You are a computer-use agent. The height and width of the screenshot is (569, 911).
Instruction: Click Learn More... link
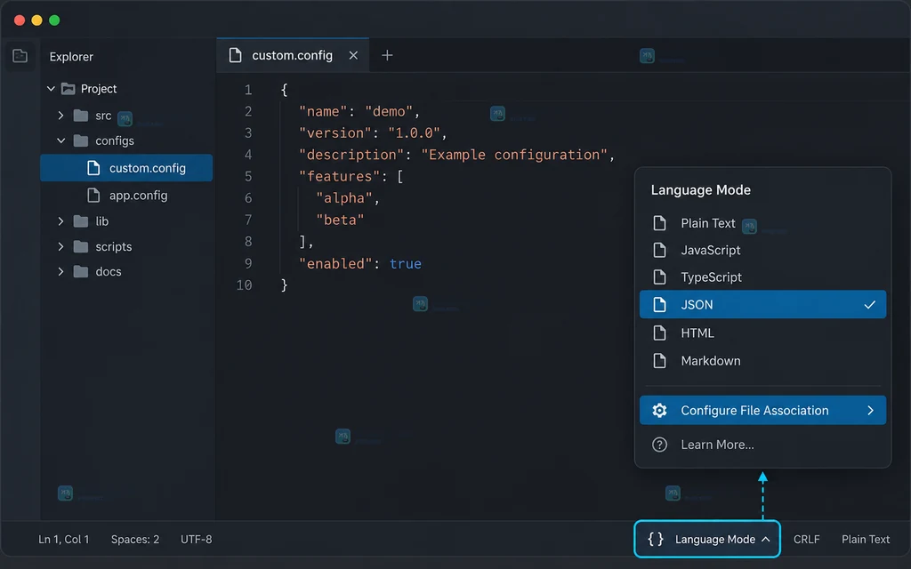(718, 445)
